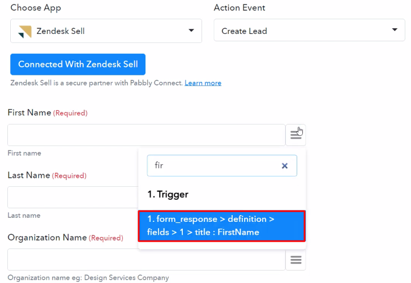411x283 pixels.
Task: Click the Organization Name input field
Action: point(146,259)
